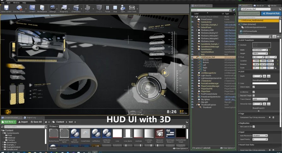
Task: Open the white Color property swatch
Action: (264, 83)
